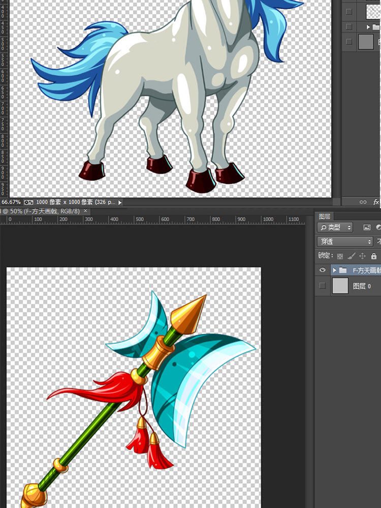
Task: Lock image pixels brush icon
Action: 351,256
